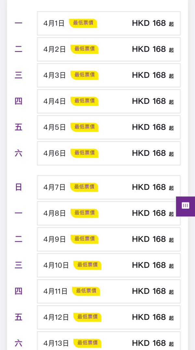This screenshot has height=350, width=195.
Task: Select the April 12 fare card
Action: tap(109, 317)
